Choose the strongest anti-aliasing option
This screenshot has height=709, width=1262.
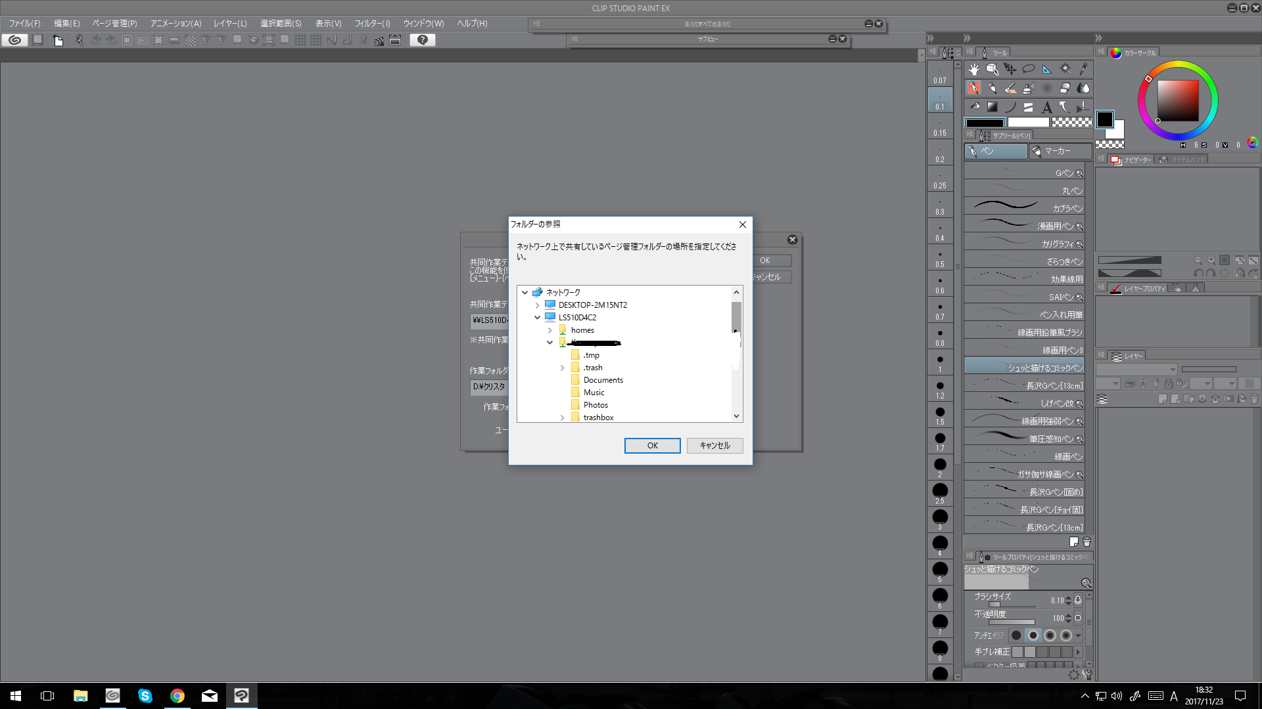point(1066,635)
